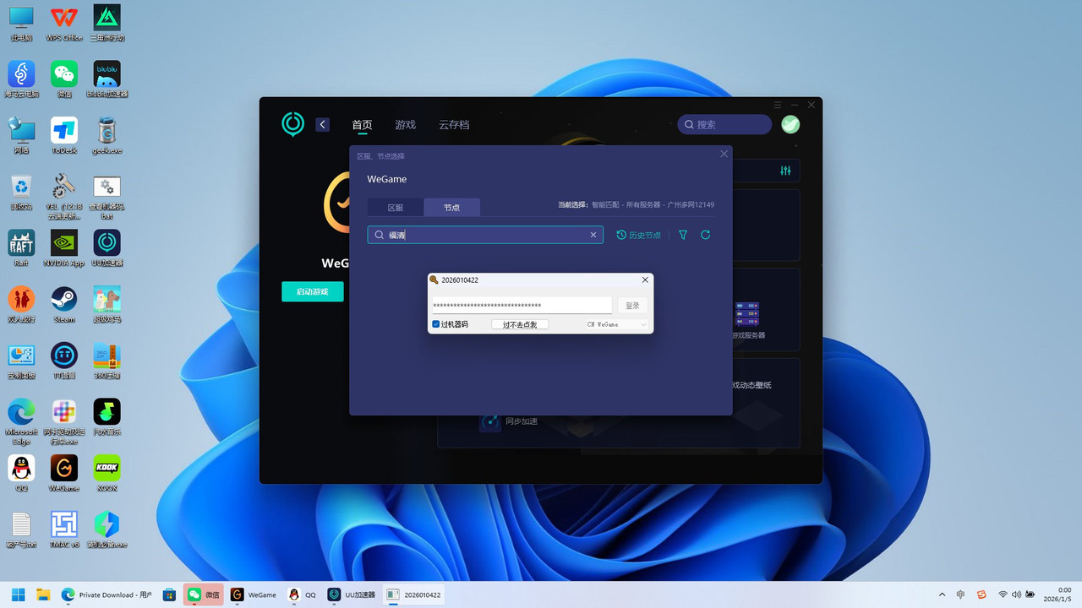
Task: Refresh the node list
Action: point(706,235)
